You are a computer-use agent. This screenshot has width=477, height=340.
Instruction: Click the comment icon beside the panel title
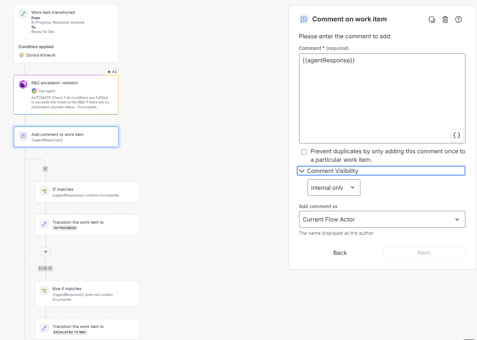[303, 19]
